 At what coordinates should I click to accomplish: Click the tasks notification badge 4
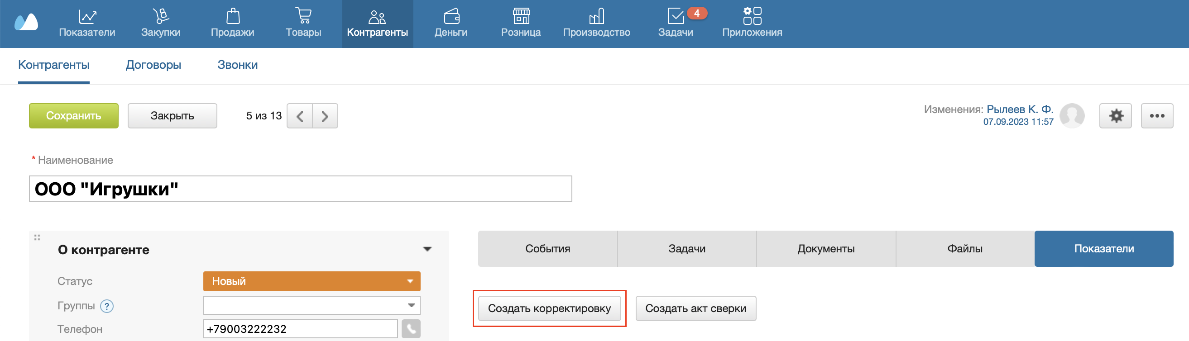coord(696,14)
